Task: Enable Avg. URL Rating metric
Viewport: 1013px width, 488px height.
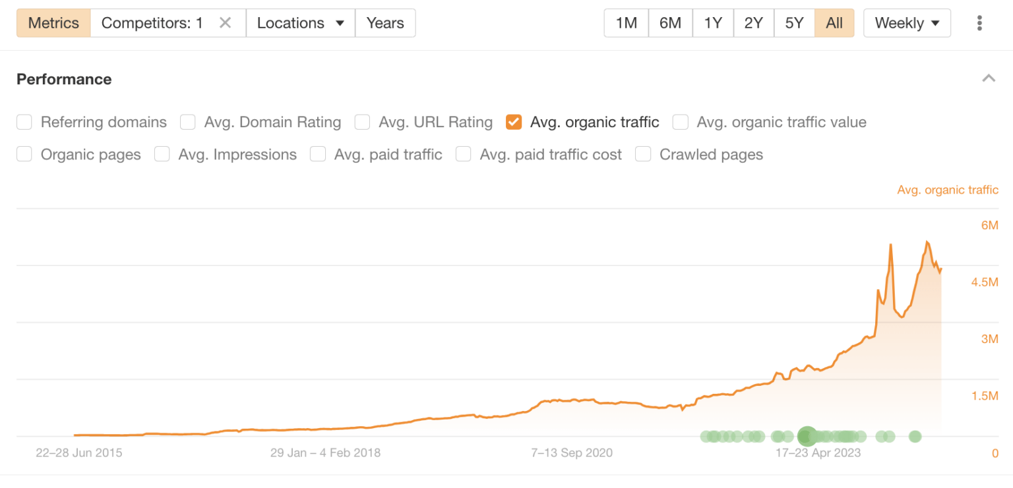Action: pyautogui.click(x=362, y=122)
